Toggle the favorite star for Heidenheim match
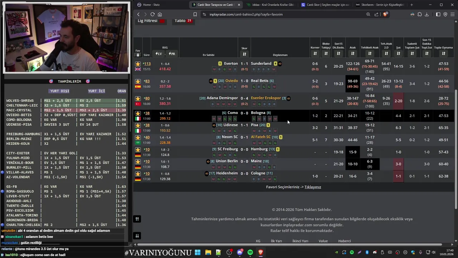458x258 pixels. pos(138,174)
